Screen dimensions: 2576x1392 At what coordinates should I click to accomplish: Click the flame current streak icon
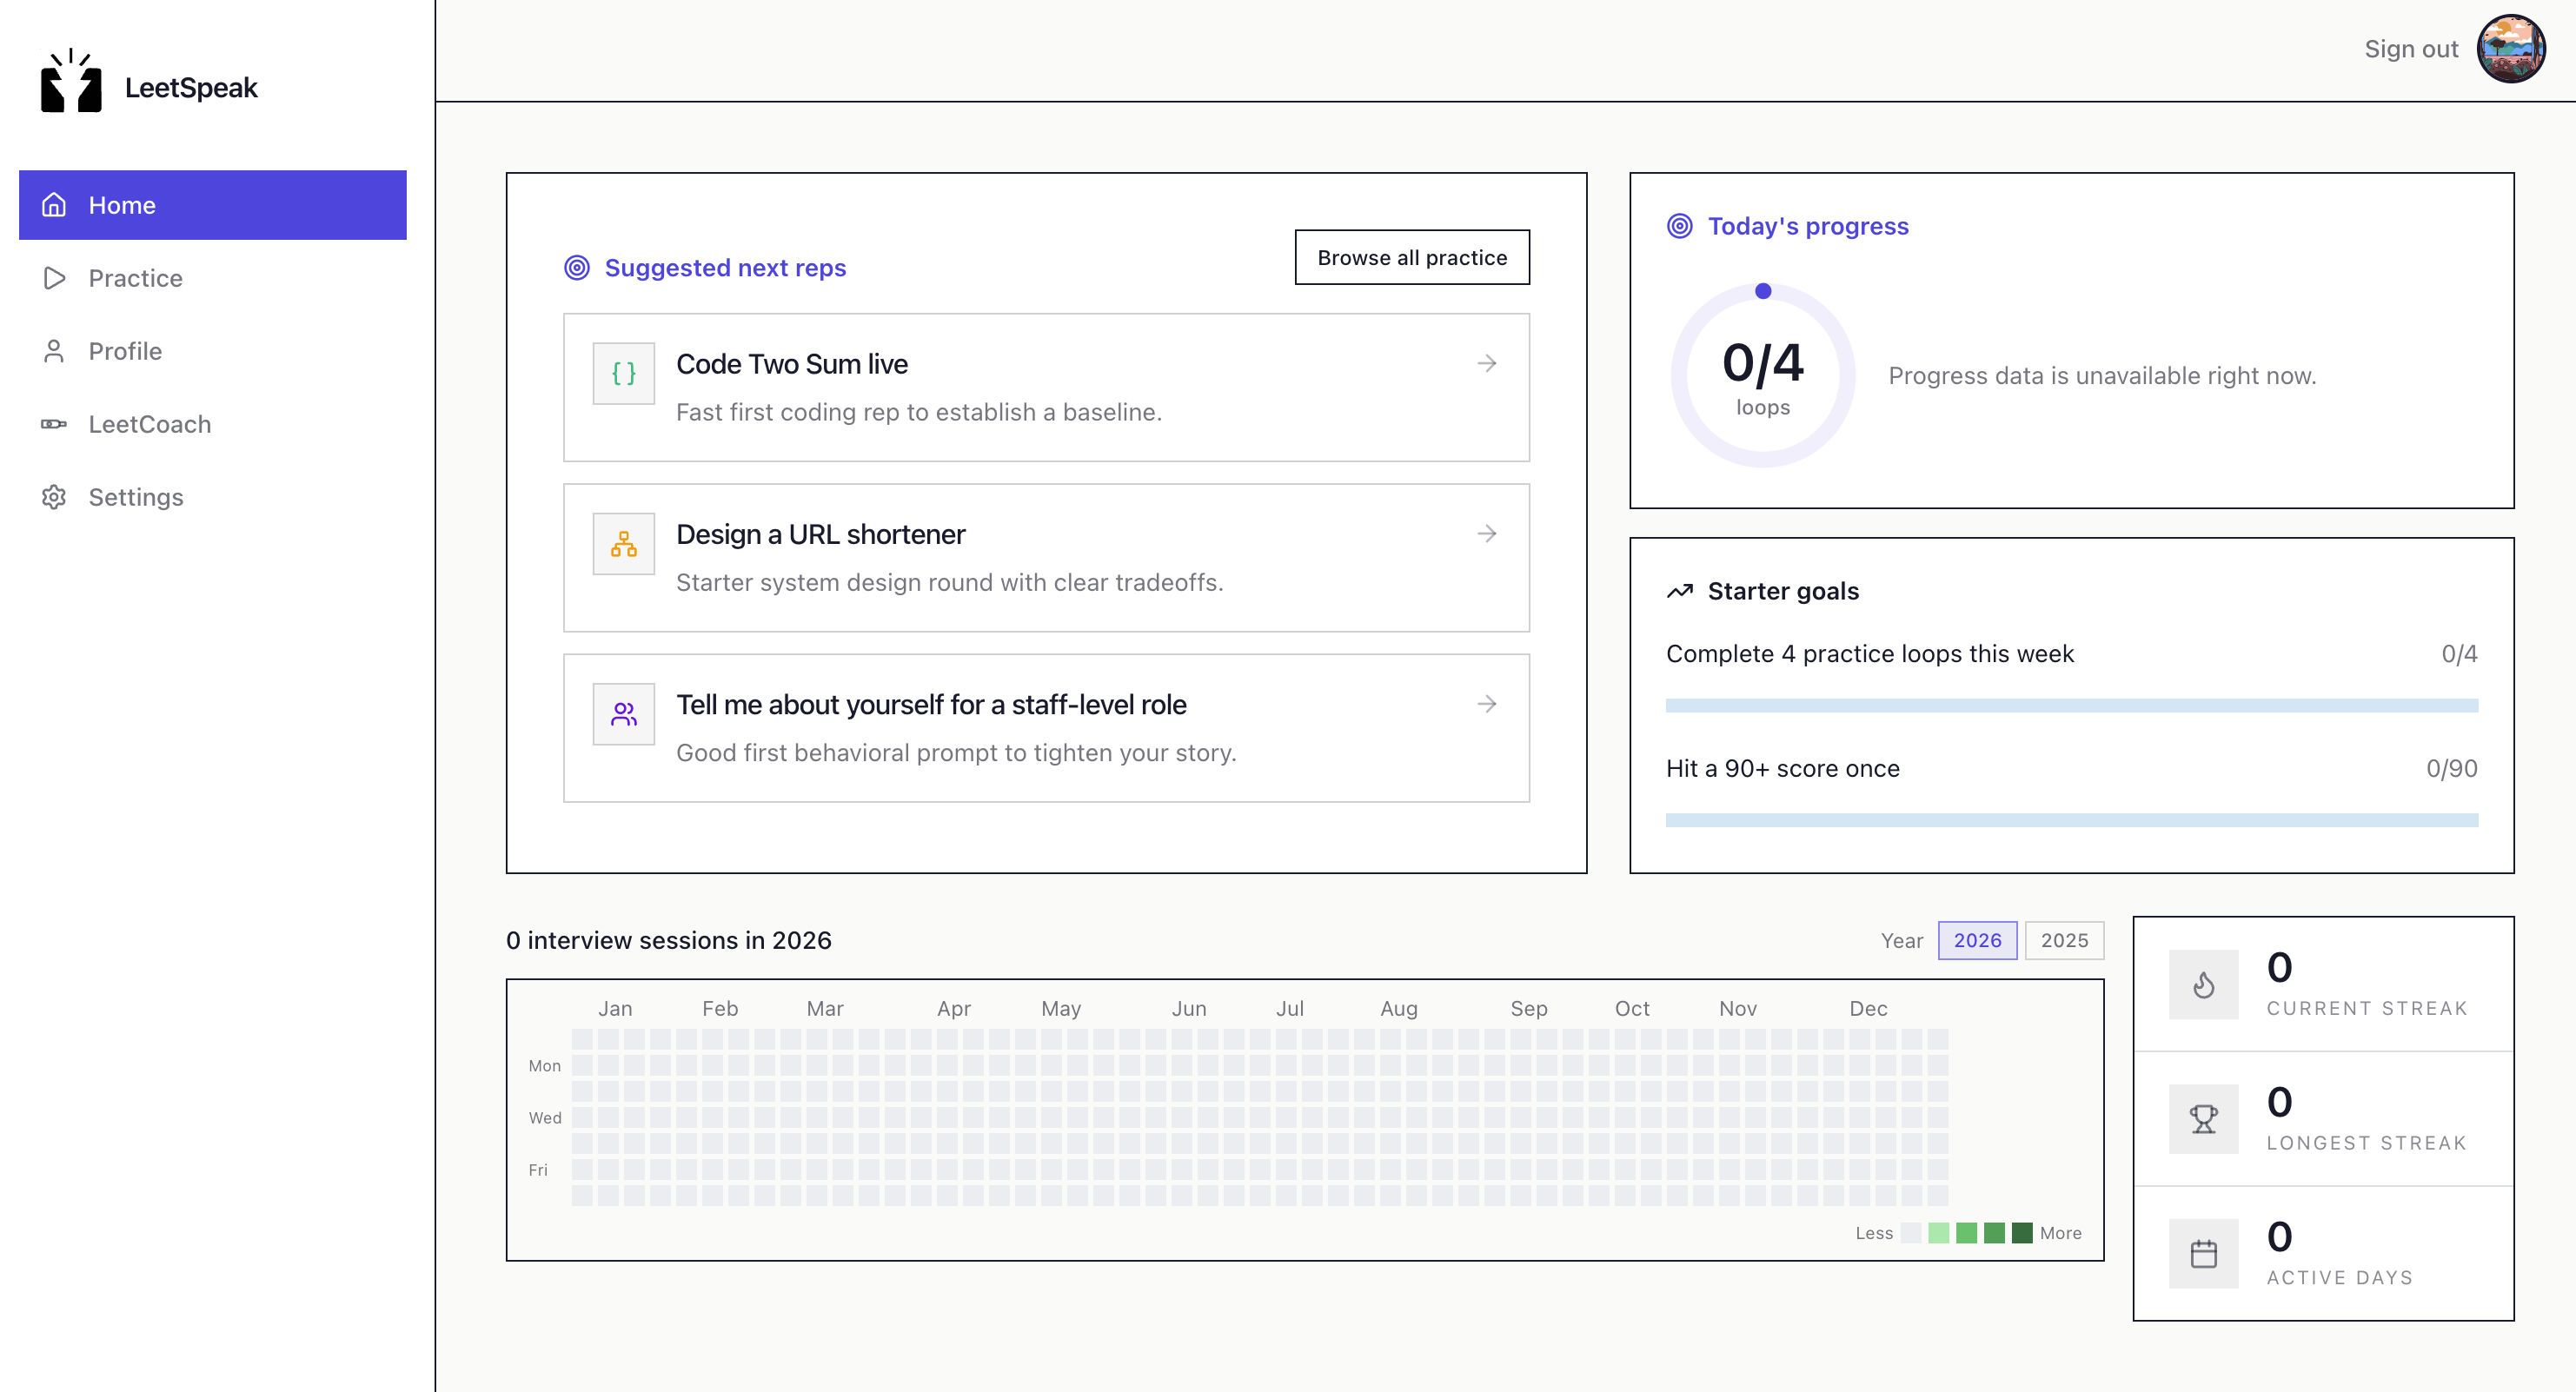click(2203, 985)
